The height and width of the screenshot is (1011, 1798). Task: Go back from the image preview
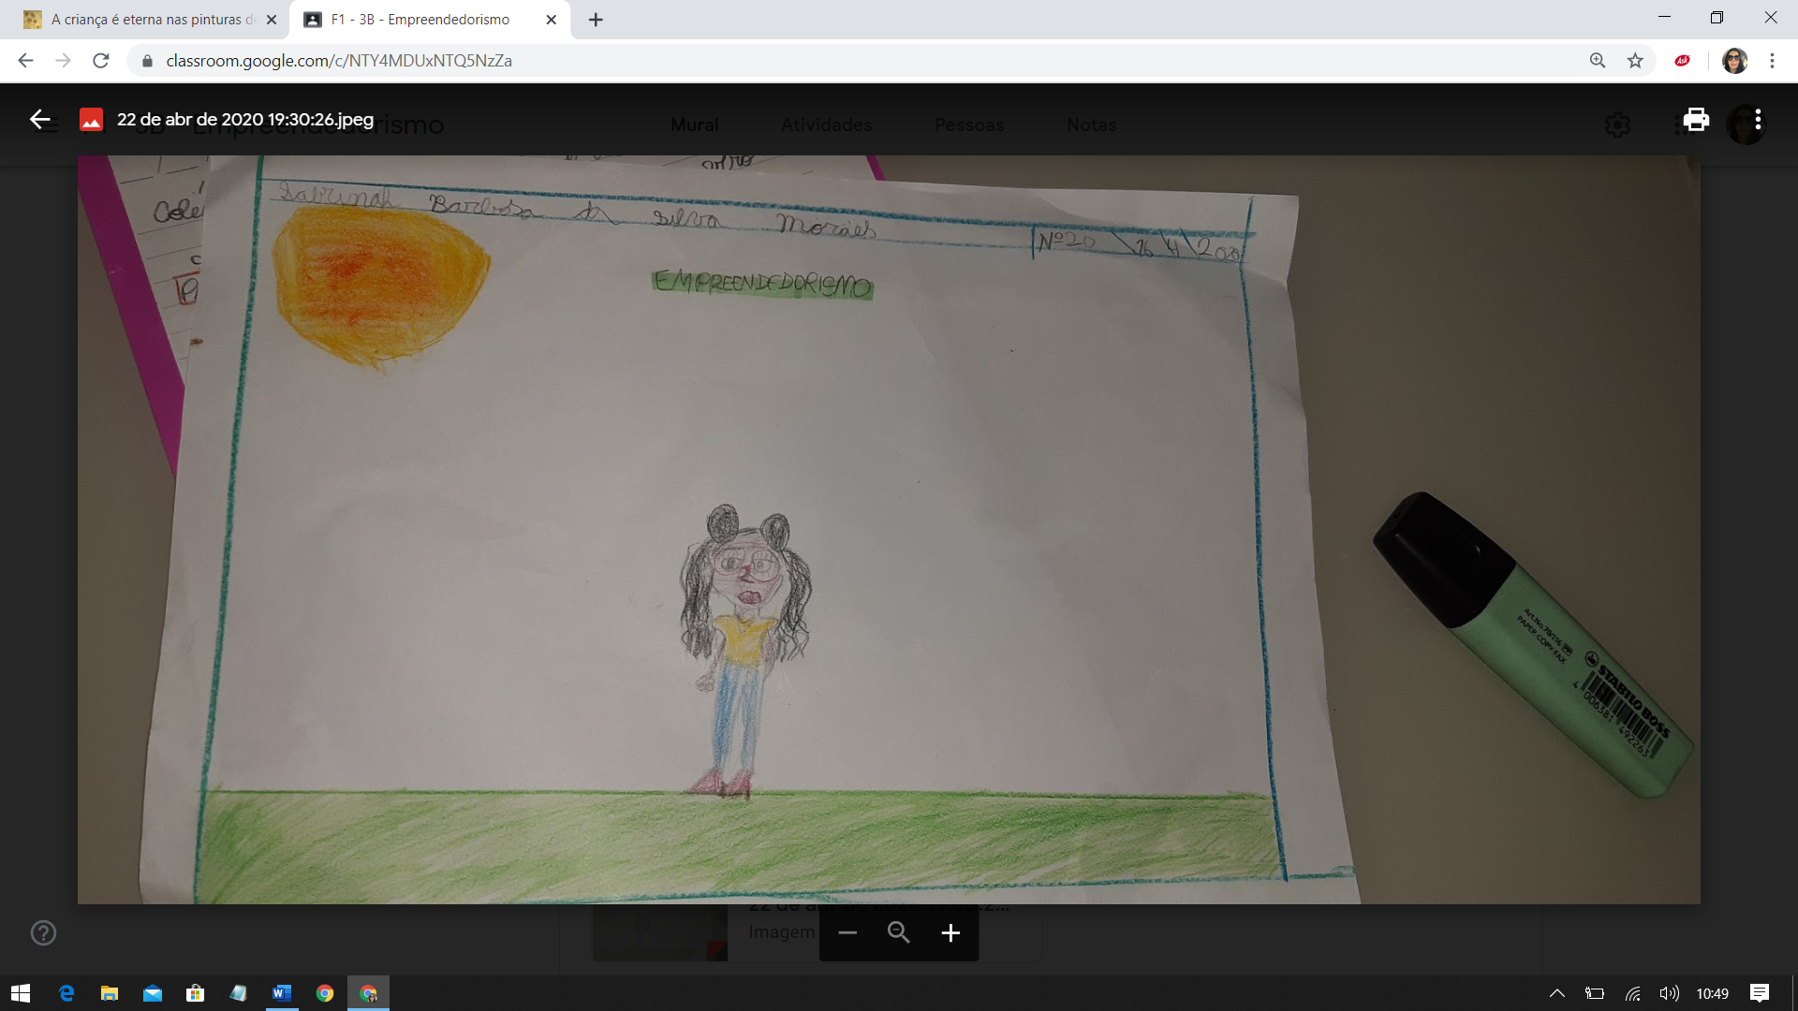tap(39, 119)
